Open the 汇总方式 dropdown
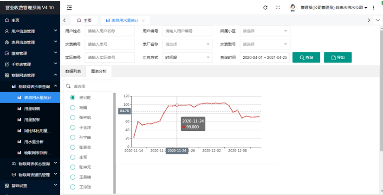The image size is (383, 195). [x=188, y=58]
